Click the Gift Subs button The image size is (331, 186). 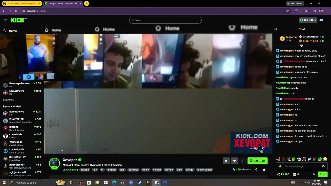pyautogui.click(x=257, y=161)
